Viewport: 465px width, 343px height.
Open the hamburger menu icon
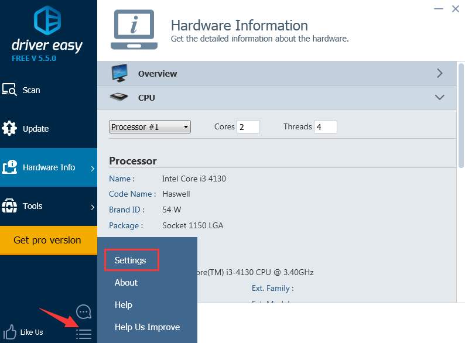pyautogui.click(x=84, y=334)
